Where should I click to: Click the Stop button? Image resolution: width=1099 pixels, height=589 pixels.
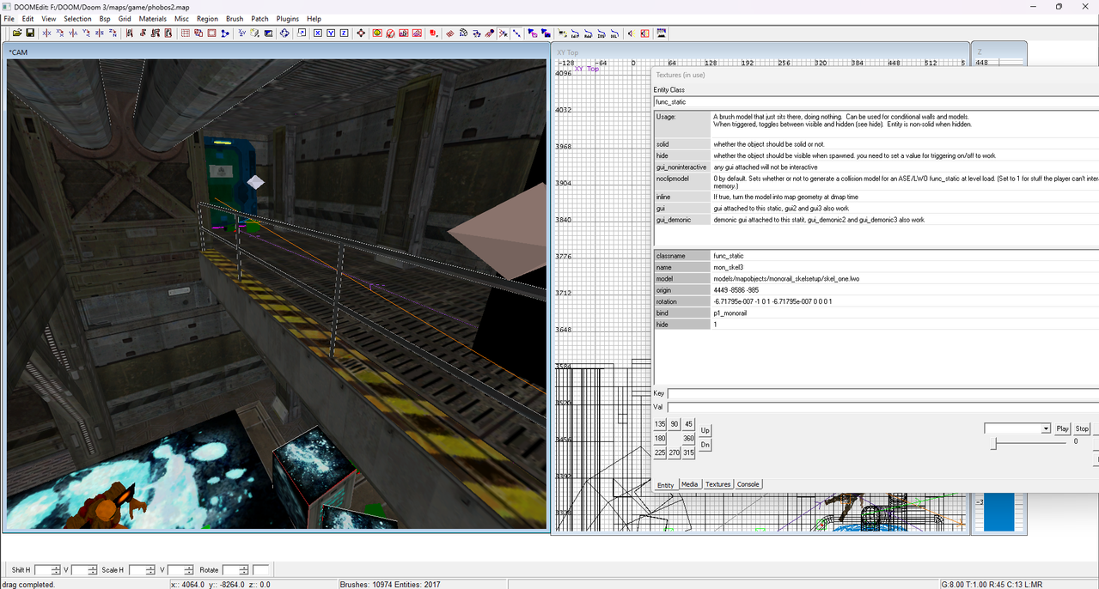tap(1082, 428)
